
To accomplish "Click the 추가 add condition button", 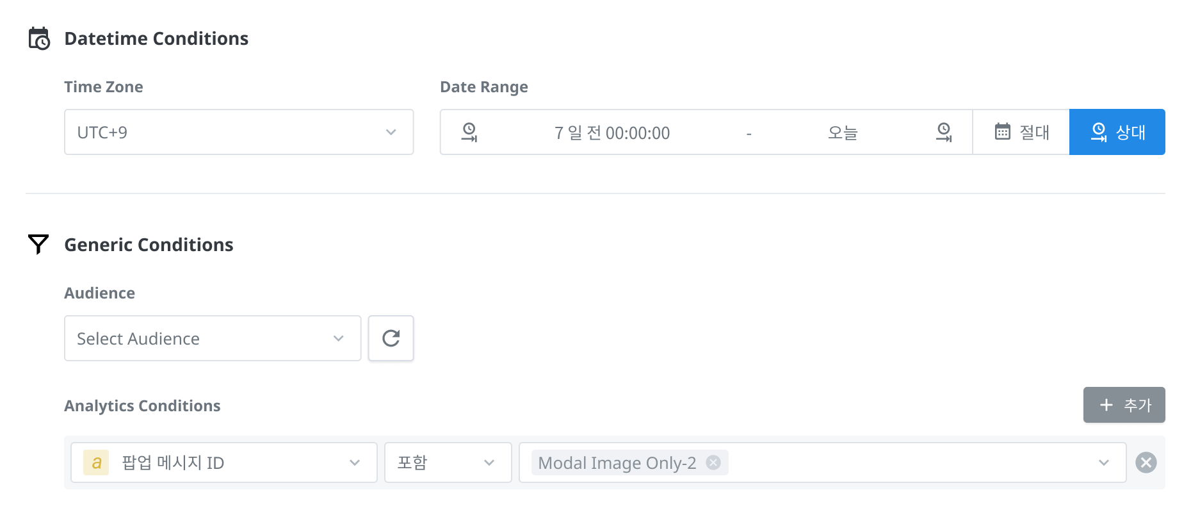I will pos(1124,405).
